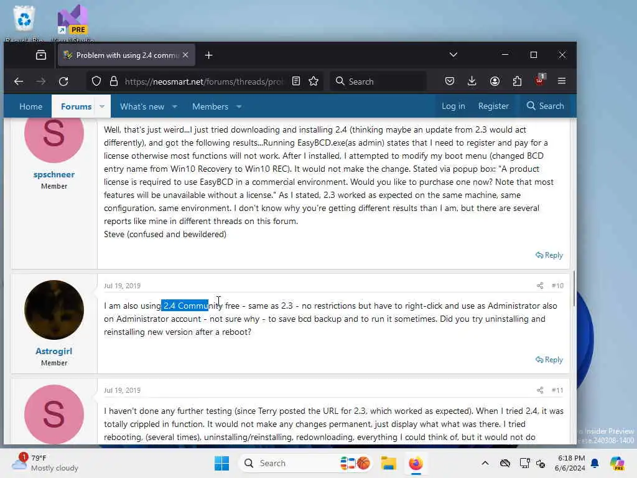Viewport: 637px width, 478px height.
Task: Expand the Members dropdown arrow
Action: [239, 106]
